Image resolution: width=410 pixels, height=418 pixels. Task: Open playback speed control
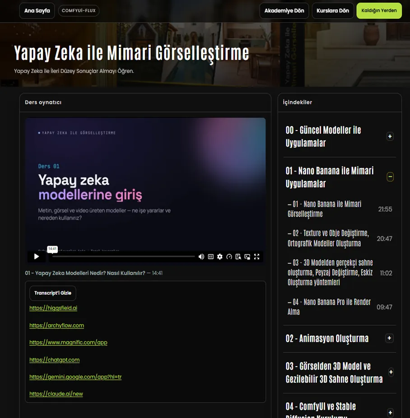coord(229,256)
